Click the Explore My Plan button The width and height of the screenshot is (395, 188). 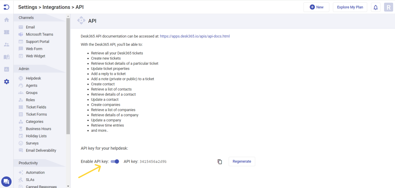point(350,7)
